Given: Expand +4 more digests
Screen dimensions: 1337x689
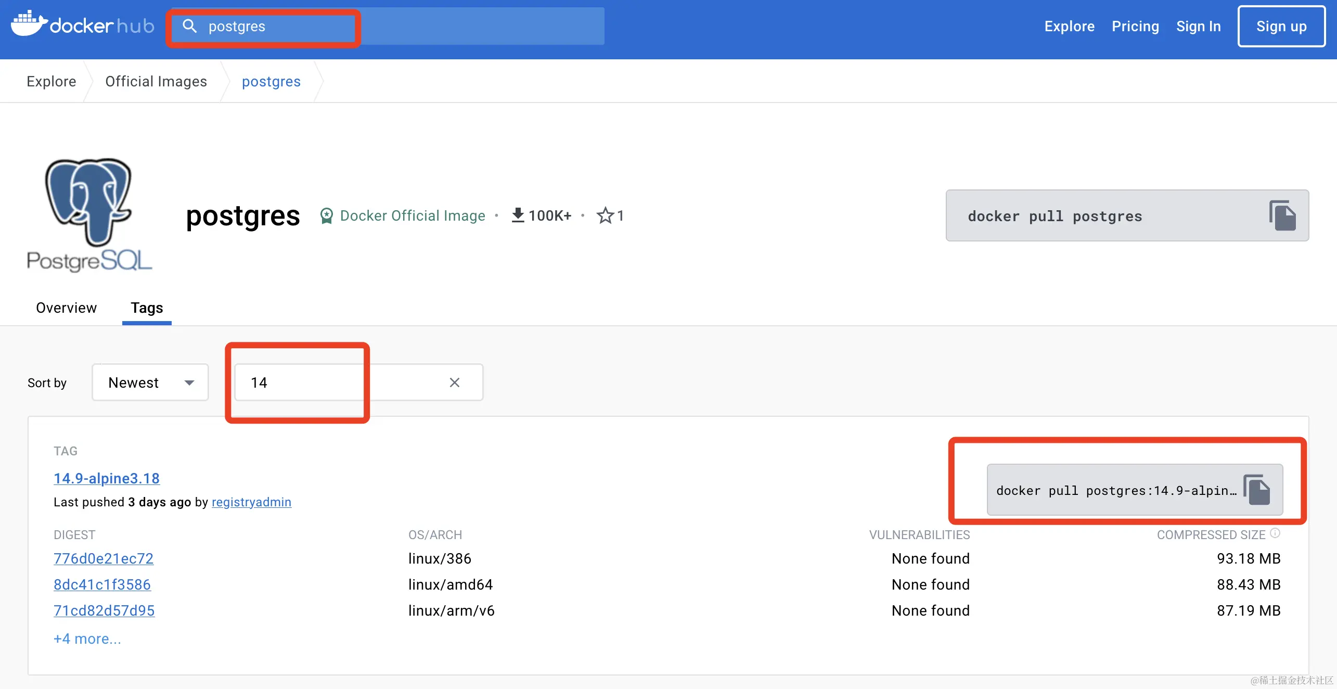Looking at the screenshot, I should pos(87,639).
